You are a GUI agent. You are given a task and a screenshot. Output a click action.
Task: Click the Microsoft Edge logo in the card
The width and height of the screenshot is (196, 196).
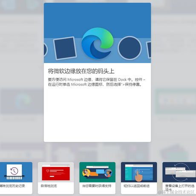98,43
